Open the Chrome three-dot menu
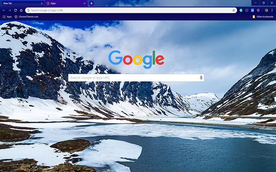Image resolution: width=276 pixels, height=172 pixels. pyautogui.click(x=272, y=10)
